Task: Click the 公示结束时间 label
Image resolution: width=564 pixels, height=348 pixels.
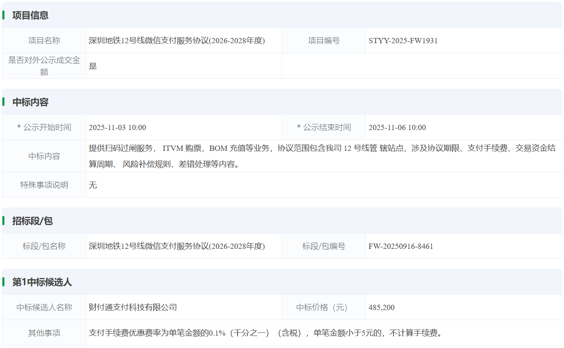Action: pos(324,127)
